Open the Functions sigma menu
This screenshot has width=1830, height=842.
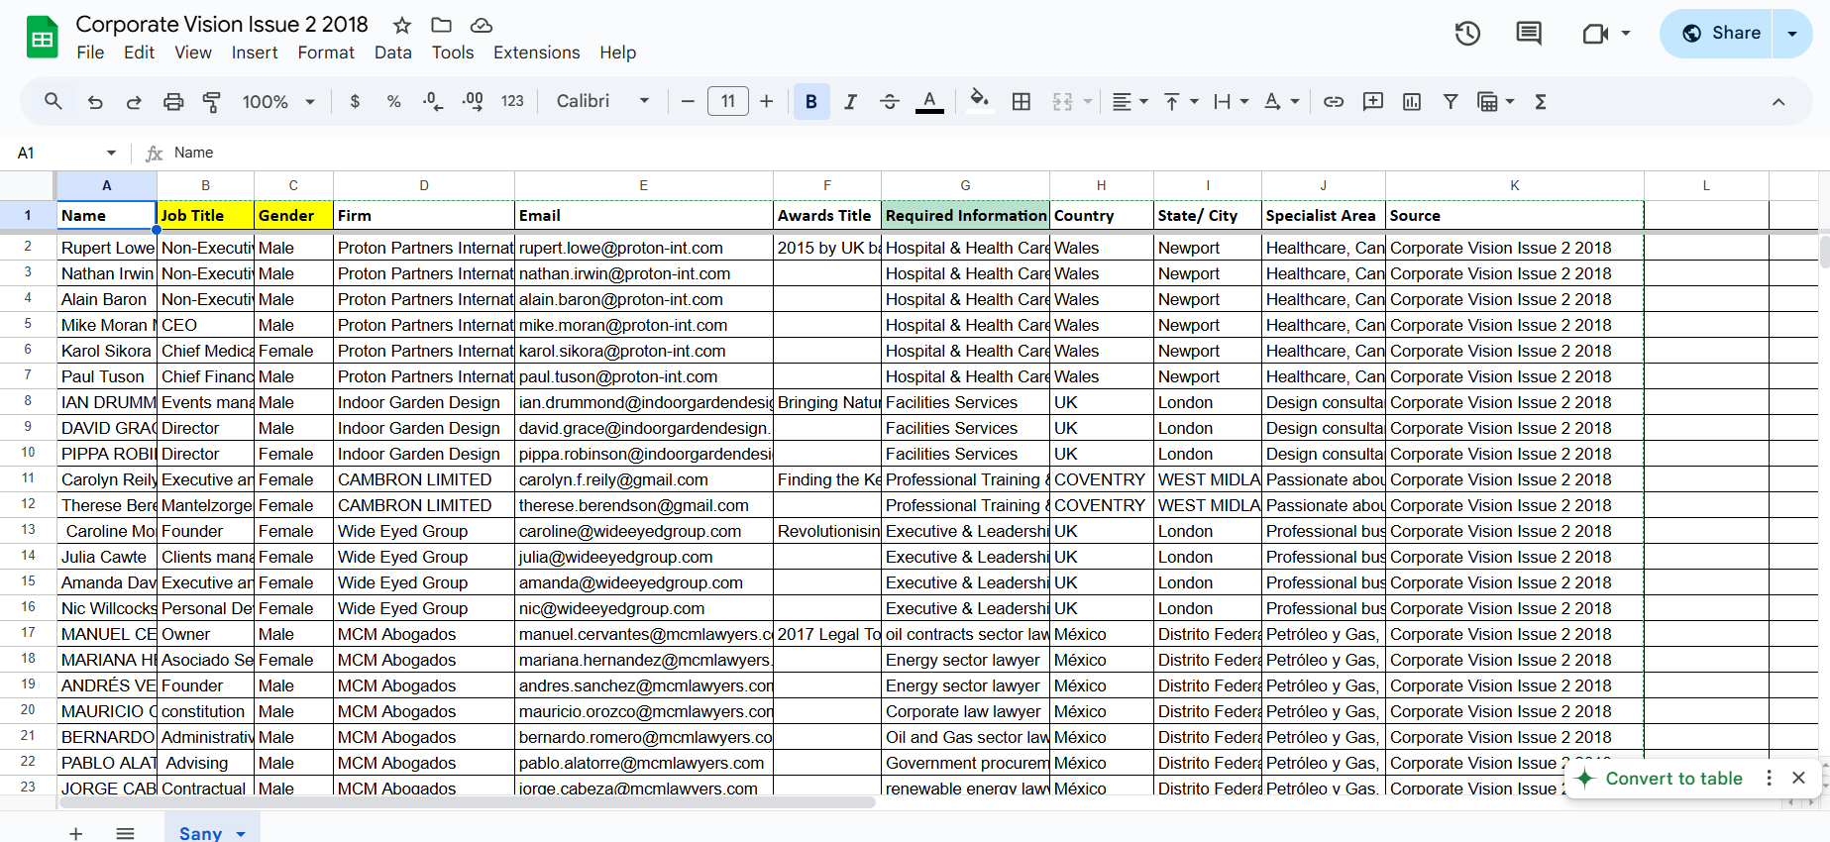[x=1541, y=101]
